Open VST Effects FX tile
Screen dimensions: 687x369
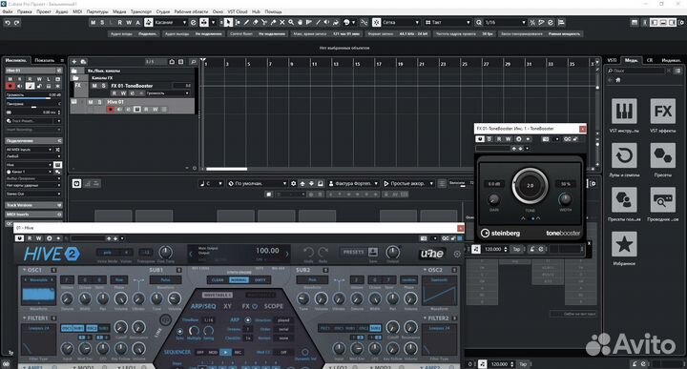click(662, 112)
